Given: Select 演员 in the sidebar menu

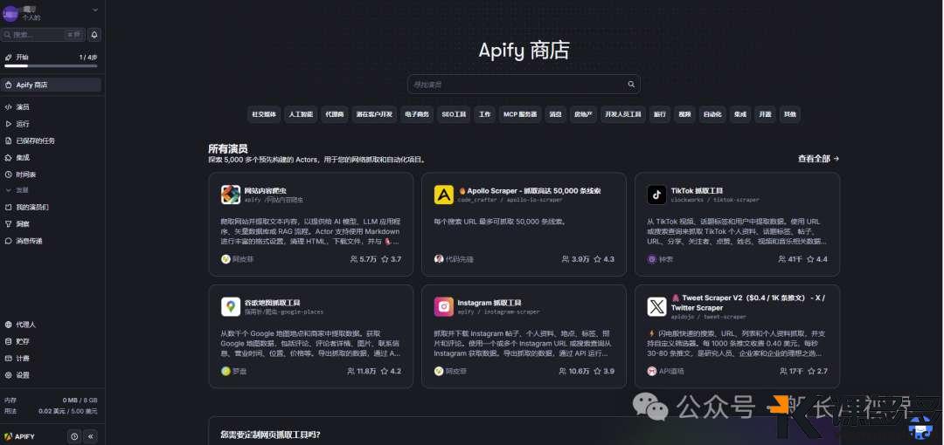Looking at the screenshot, I should [23, 107].
